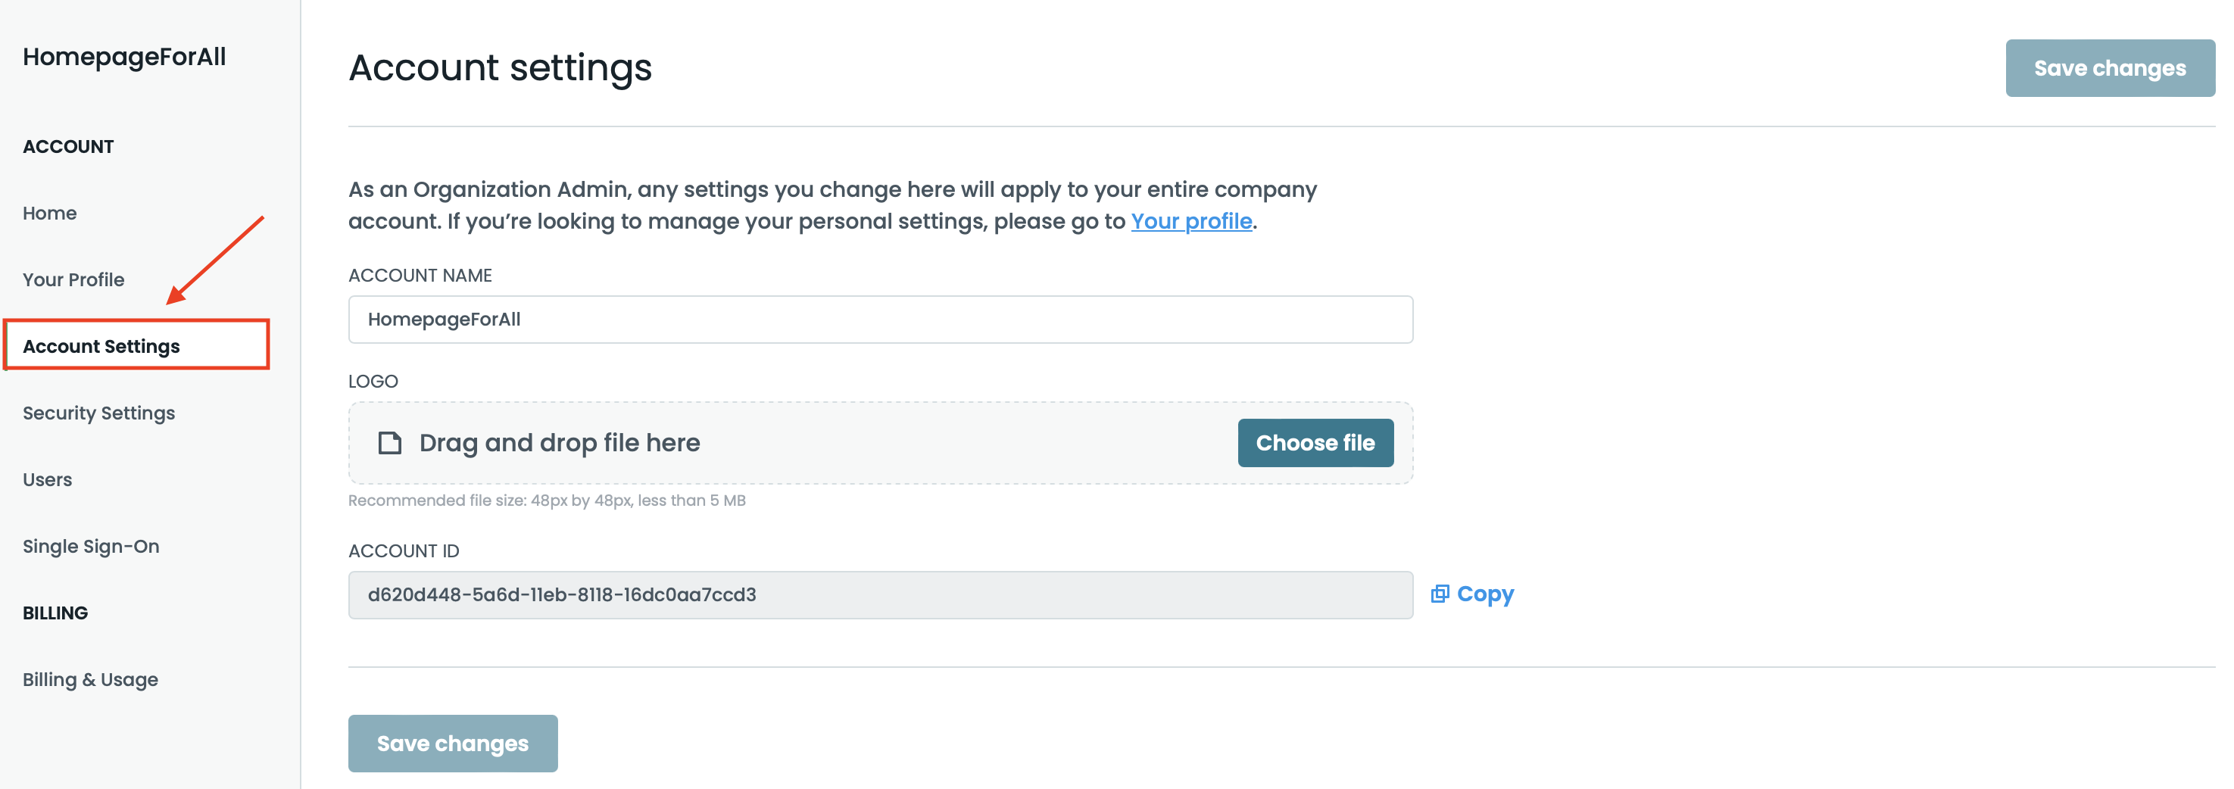Click the Choose file button

(1315, 443)
